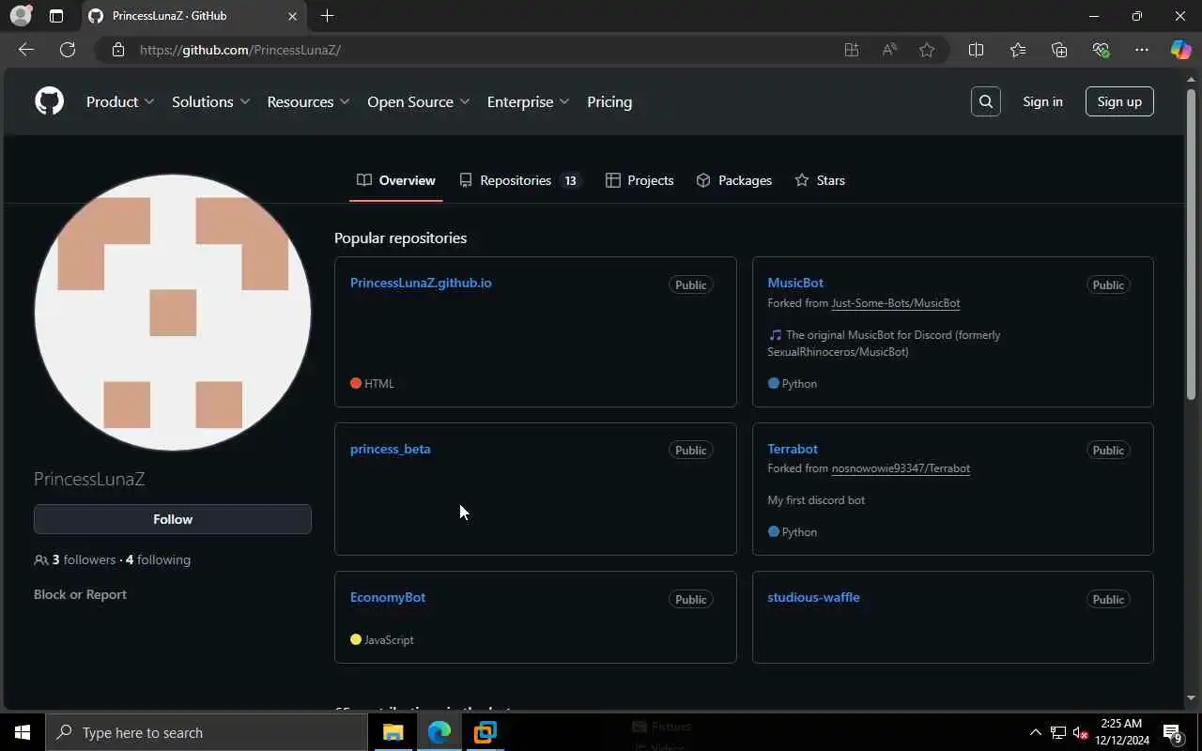The image size is (1202, 751).
Task: Open browser Collections icon
Action: tap(1059, 50)
